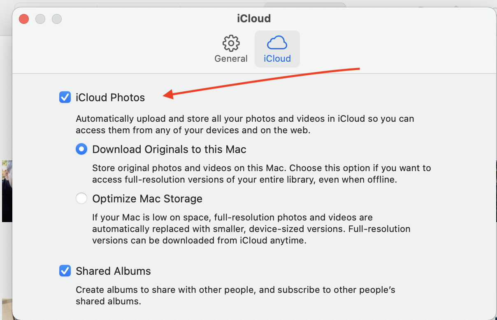Disable the Shared Albums checkbox
This screenshot has width=497, height=320.
[x=65, y=271]
